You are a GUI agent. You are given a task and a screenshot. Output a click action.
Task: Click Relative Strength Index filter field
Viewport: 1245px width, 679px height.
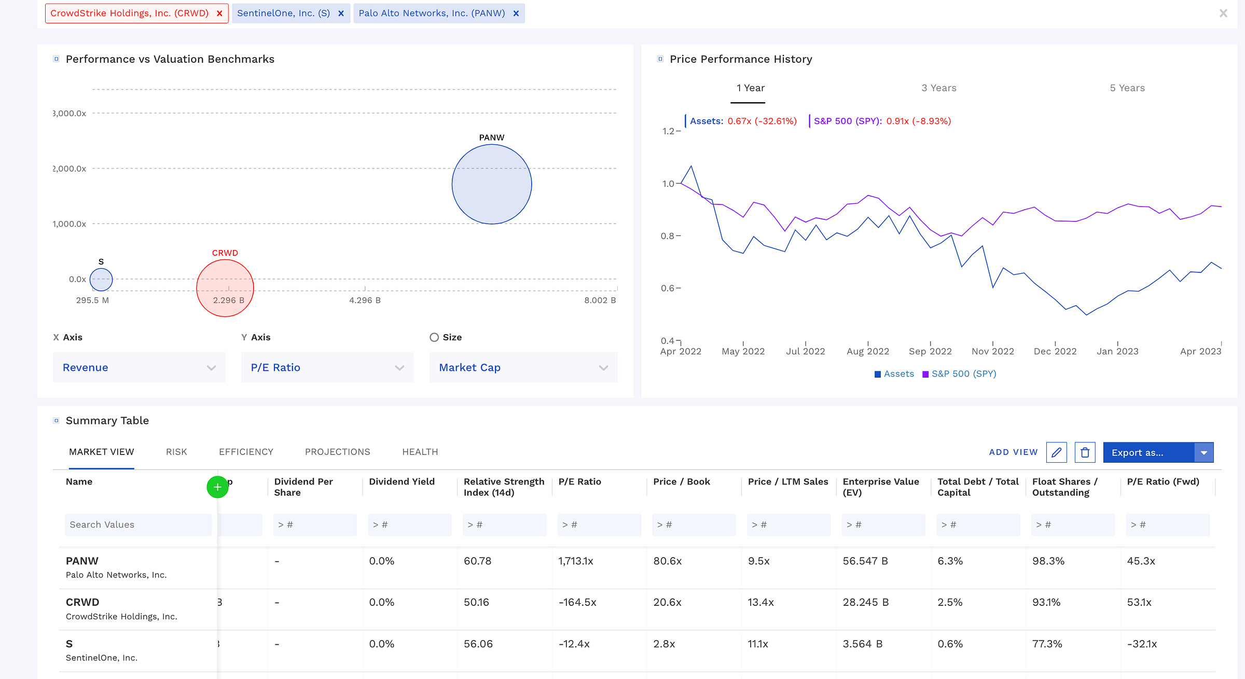tap(505, 525)
